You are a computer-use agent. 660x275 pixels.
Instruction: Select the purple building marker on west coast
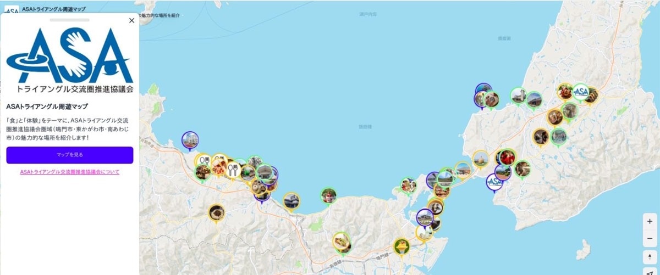[x=190, y=141]
